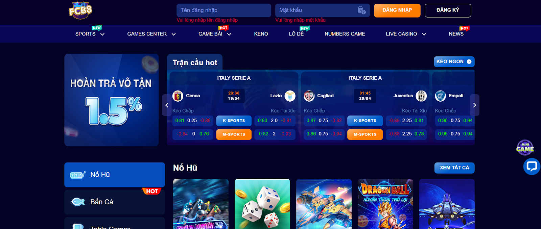Focus the Tên đăng nhập username field

point(224,10)
